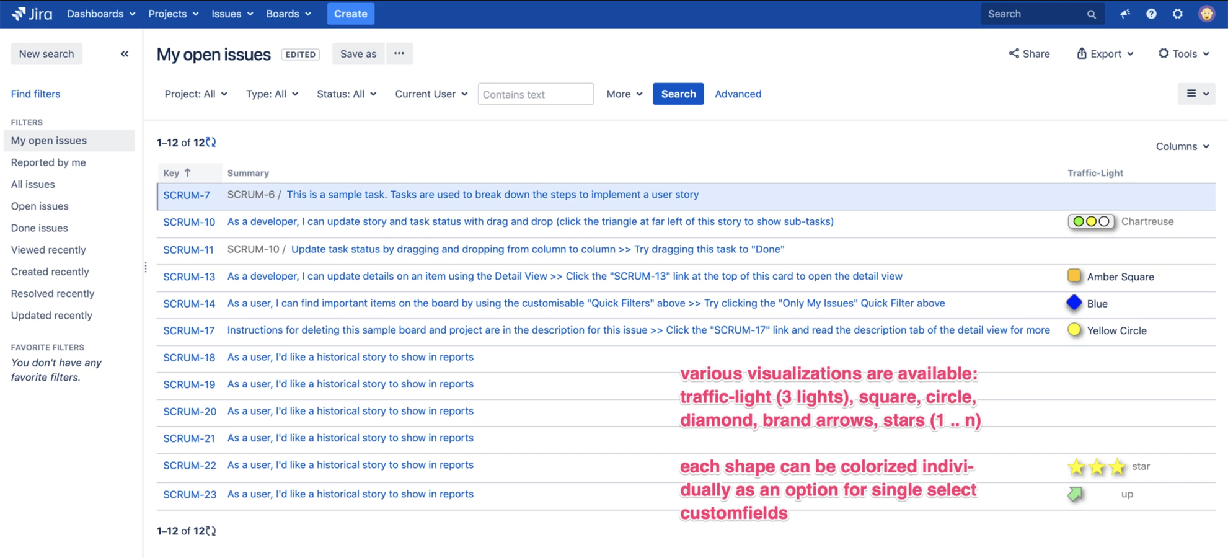The height and width of the screenshot is (558, 1228).
Task: Click the three stars rating icon
Action: 1097,466
